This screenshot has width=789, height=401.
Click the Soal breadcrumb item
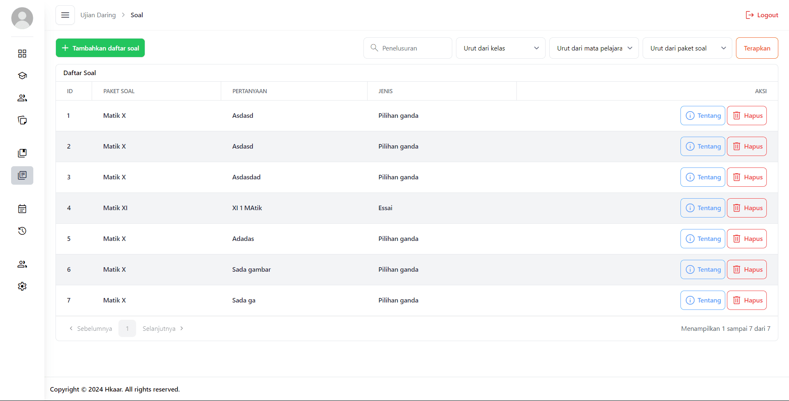click(137, 15)
